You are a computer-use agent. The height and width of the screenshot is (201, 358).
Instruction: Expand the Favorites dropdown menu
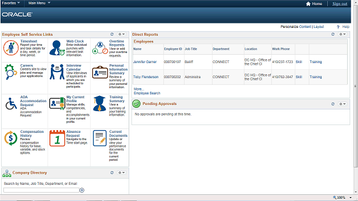[x=11, y=3]
